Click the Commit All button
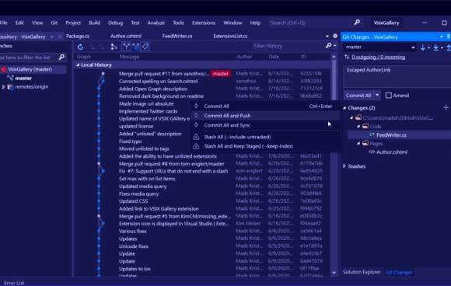Image resolution: width=451 pixels, height=286 pixels. coord(358,96)
